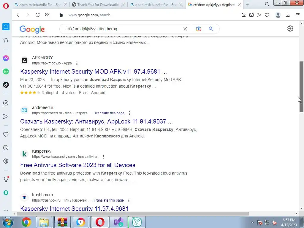304x228 pixels.
Task: Take a snapshot with the camera icon
Action: coord(251,15)
